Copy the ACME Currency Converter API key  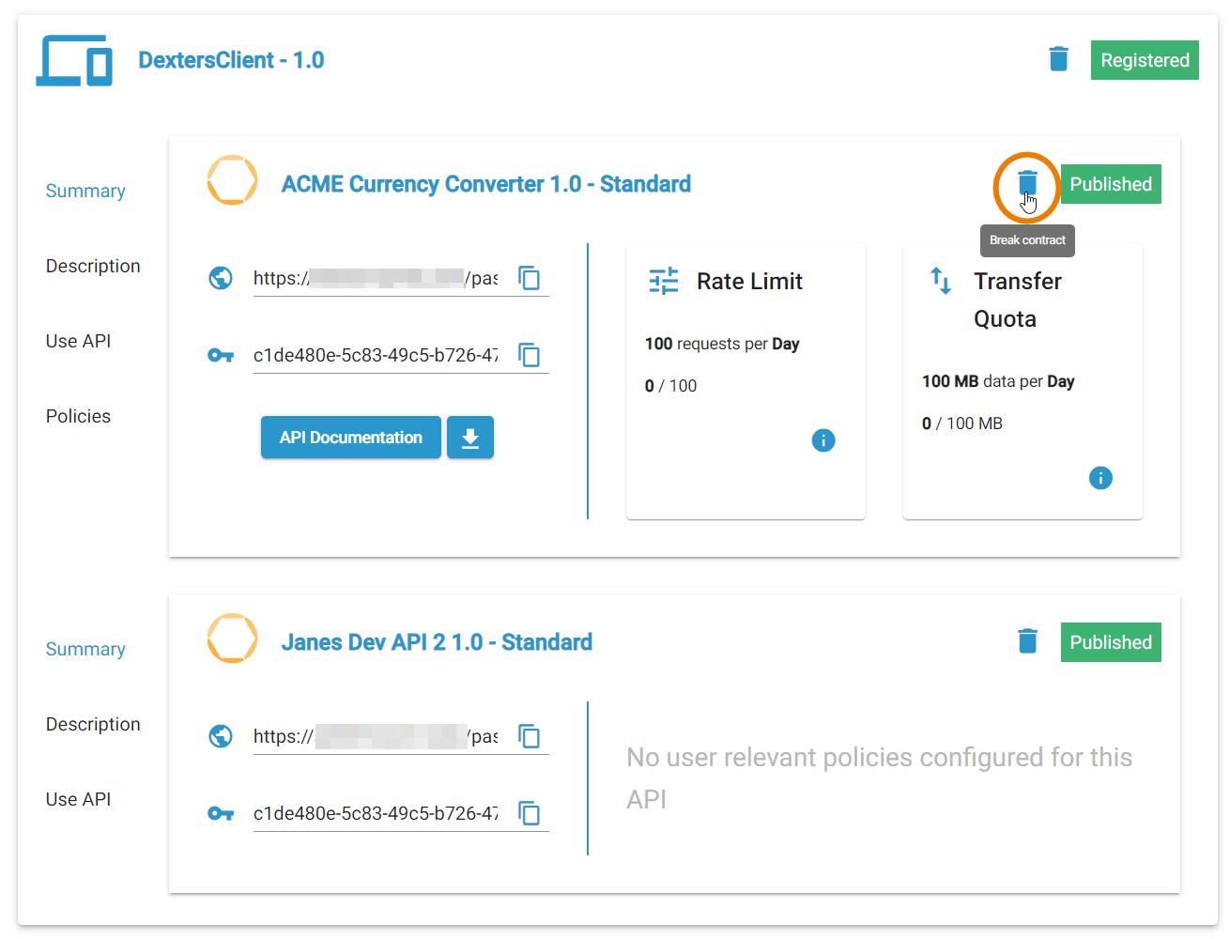point(530,355)
